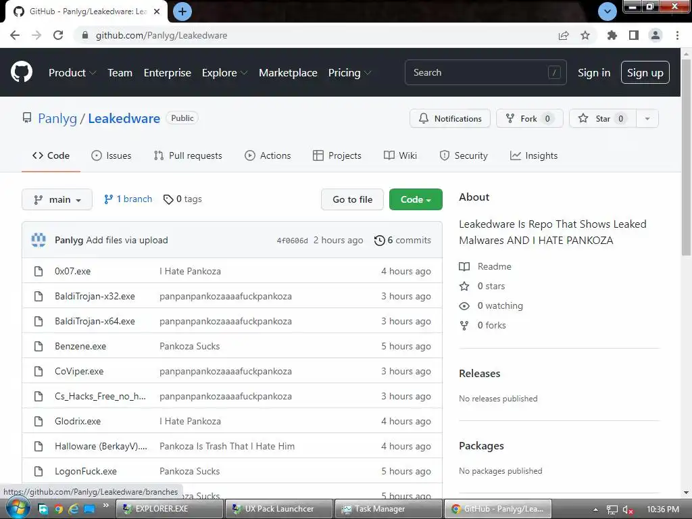Open the 0 tags link
Viewport: 692px width, 519px height.
click(182, 199)
